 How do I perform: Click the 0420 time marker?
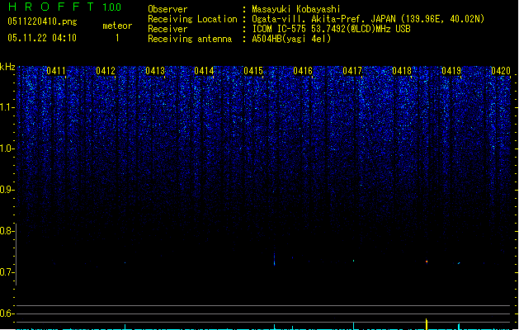[501, 71]
